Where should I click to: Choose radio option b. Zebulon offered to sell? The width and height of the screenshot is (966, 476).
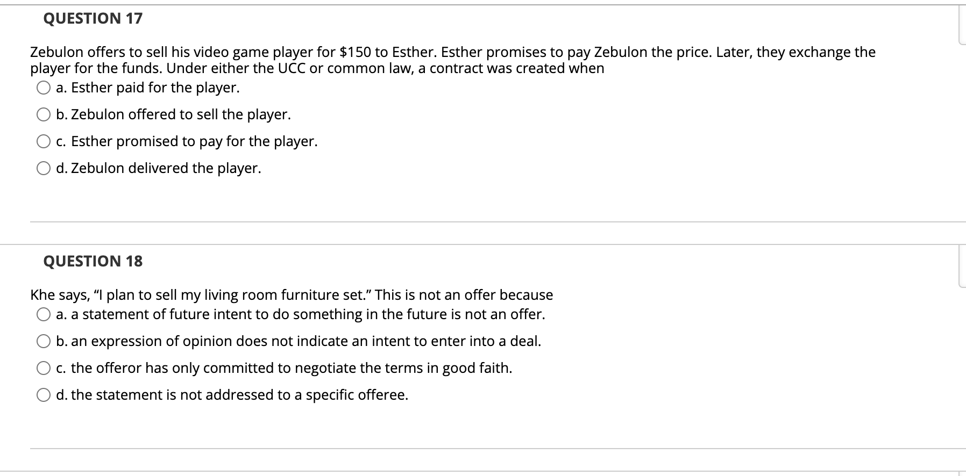(x=44, y=115)
